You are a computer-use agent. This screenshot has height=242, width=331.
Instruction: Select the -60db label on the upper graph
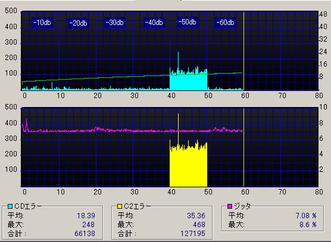225,23
